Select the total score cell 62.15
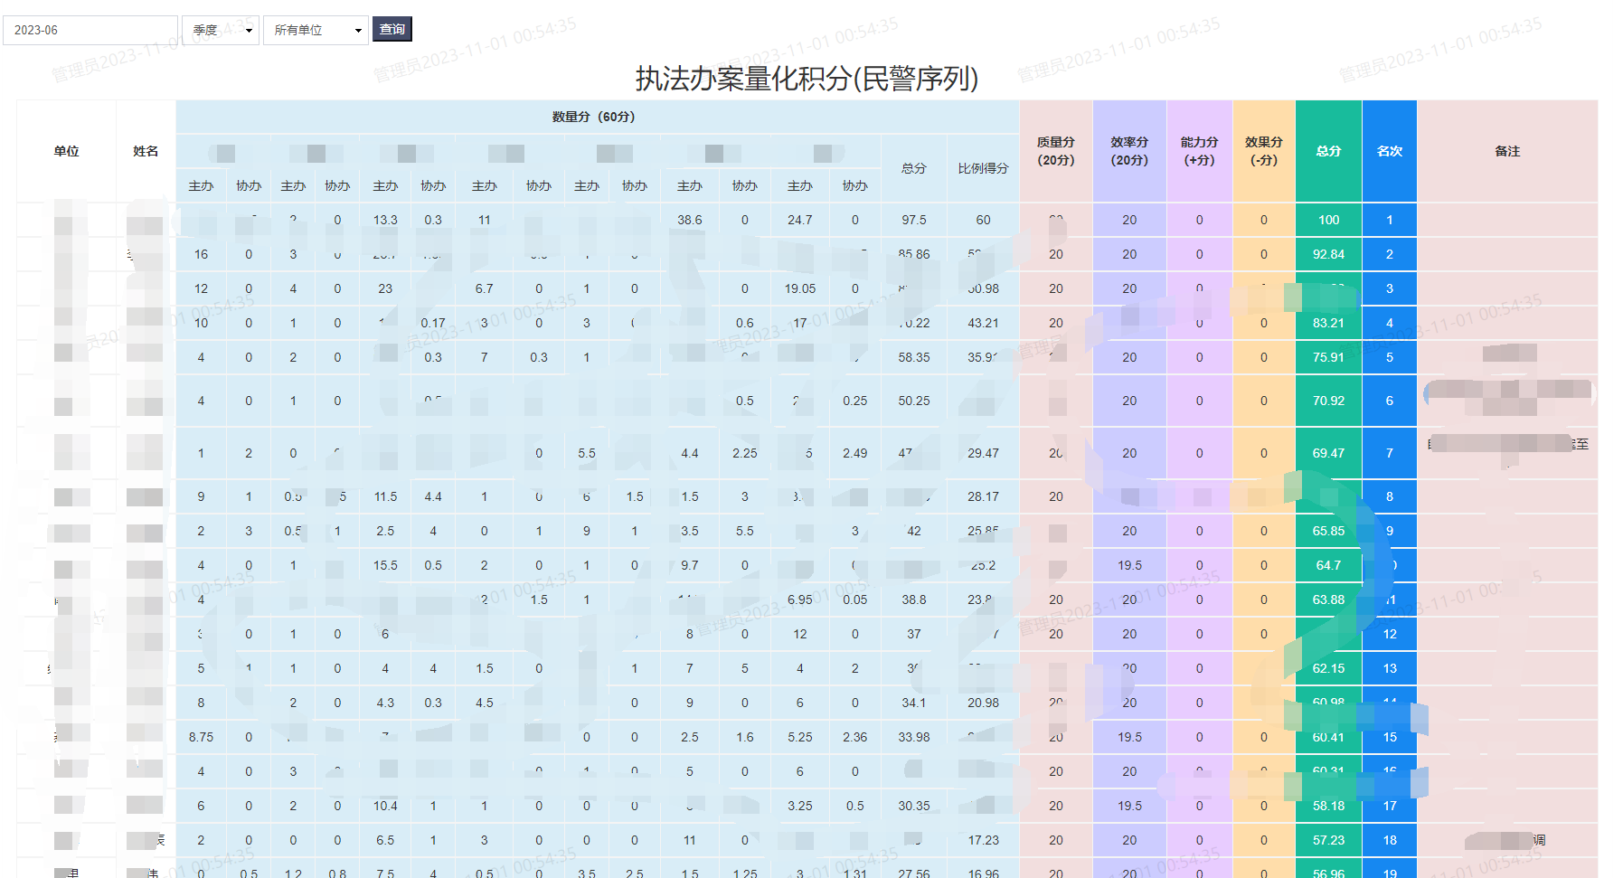 click(1328, 668)
